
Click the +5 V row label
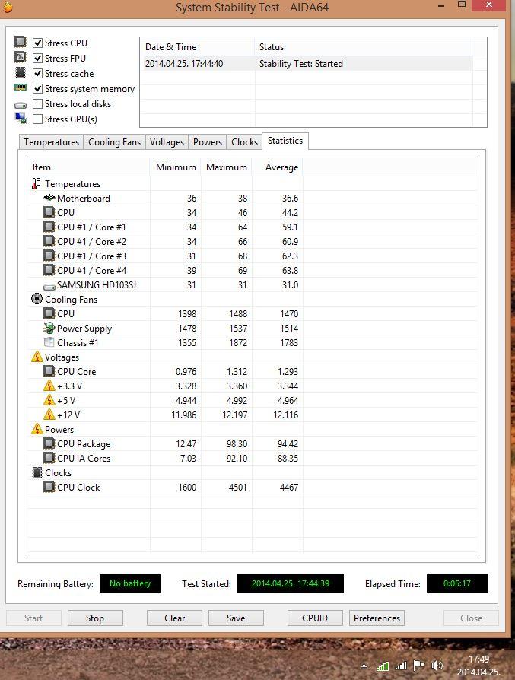pyautogui.click(x=66, y=400)
